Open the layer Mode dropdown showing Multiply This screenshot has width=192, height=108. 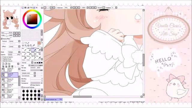click(x=14, y=52)
